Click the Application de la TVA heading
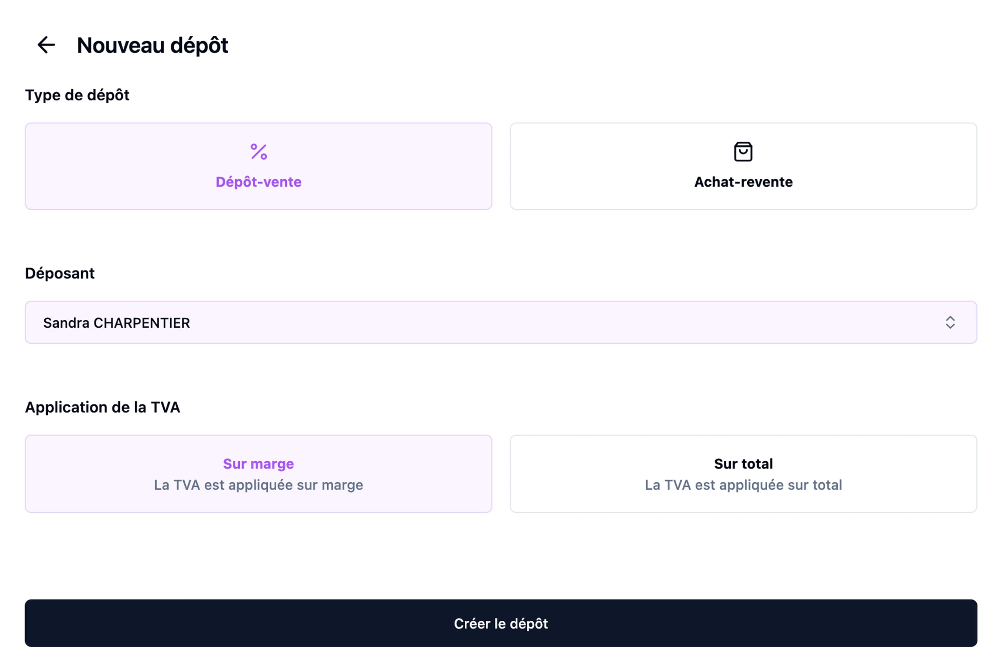Screen dimensions: 1000x669 coord(103,407)
